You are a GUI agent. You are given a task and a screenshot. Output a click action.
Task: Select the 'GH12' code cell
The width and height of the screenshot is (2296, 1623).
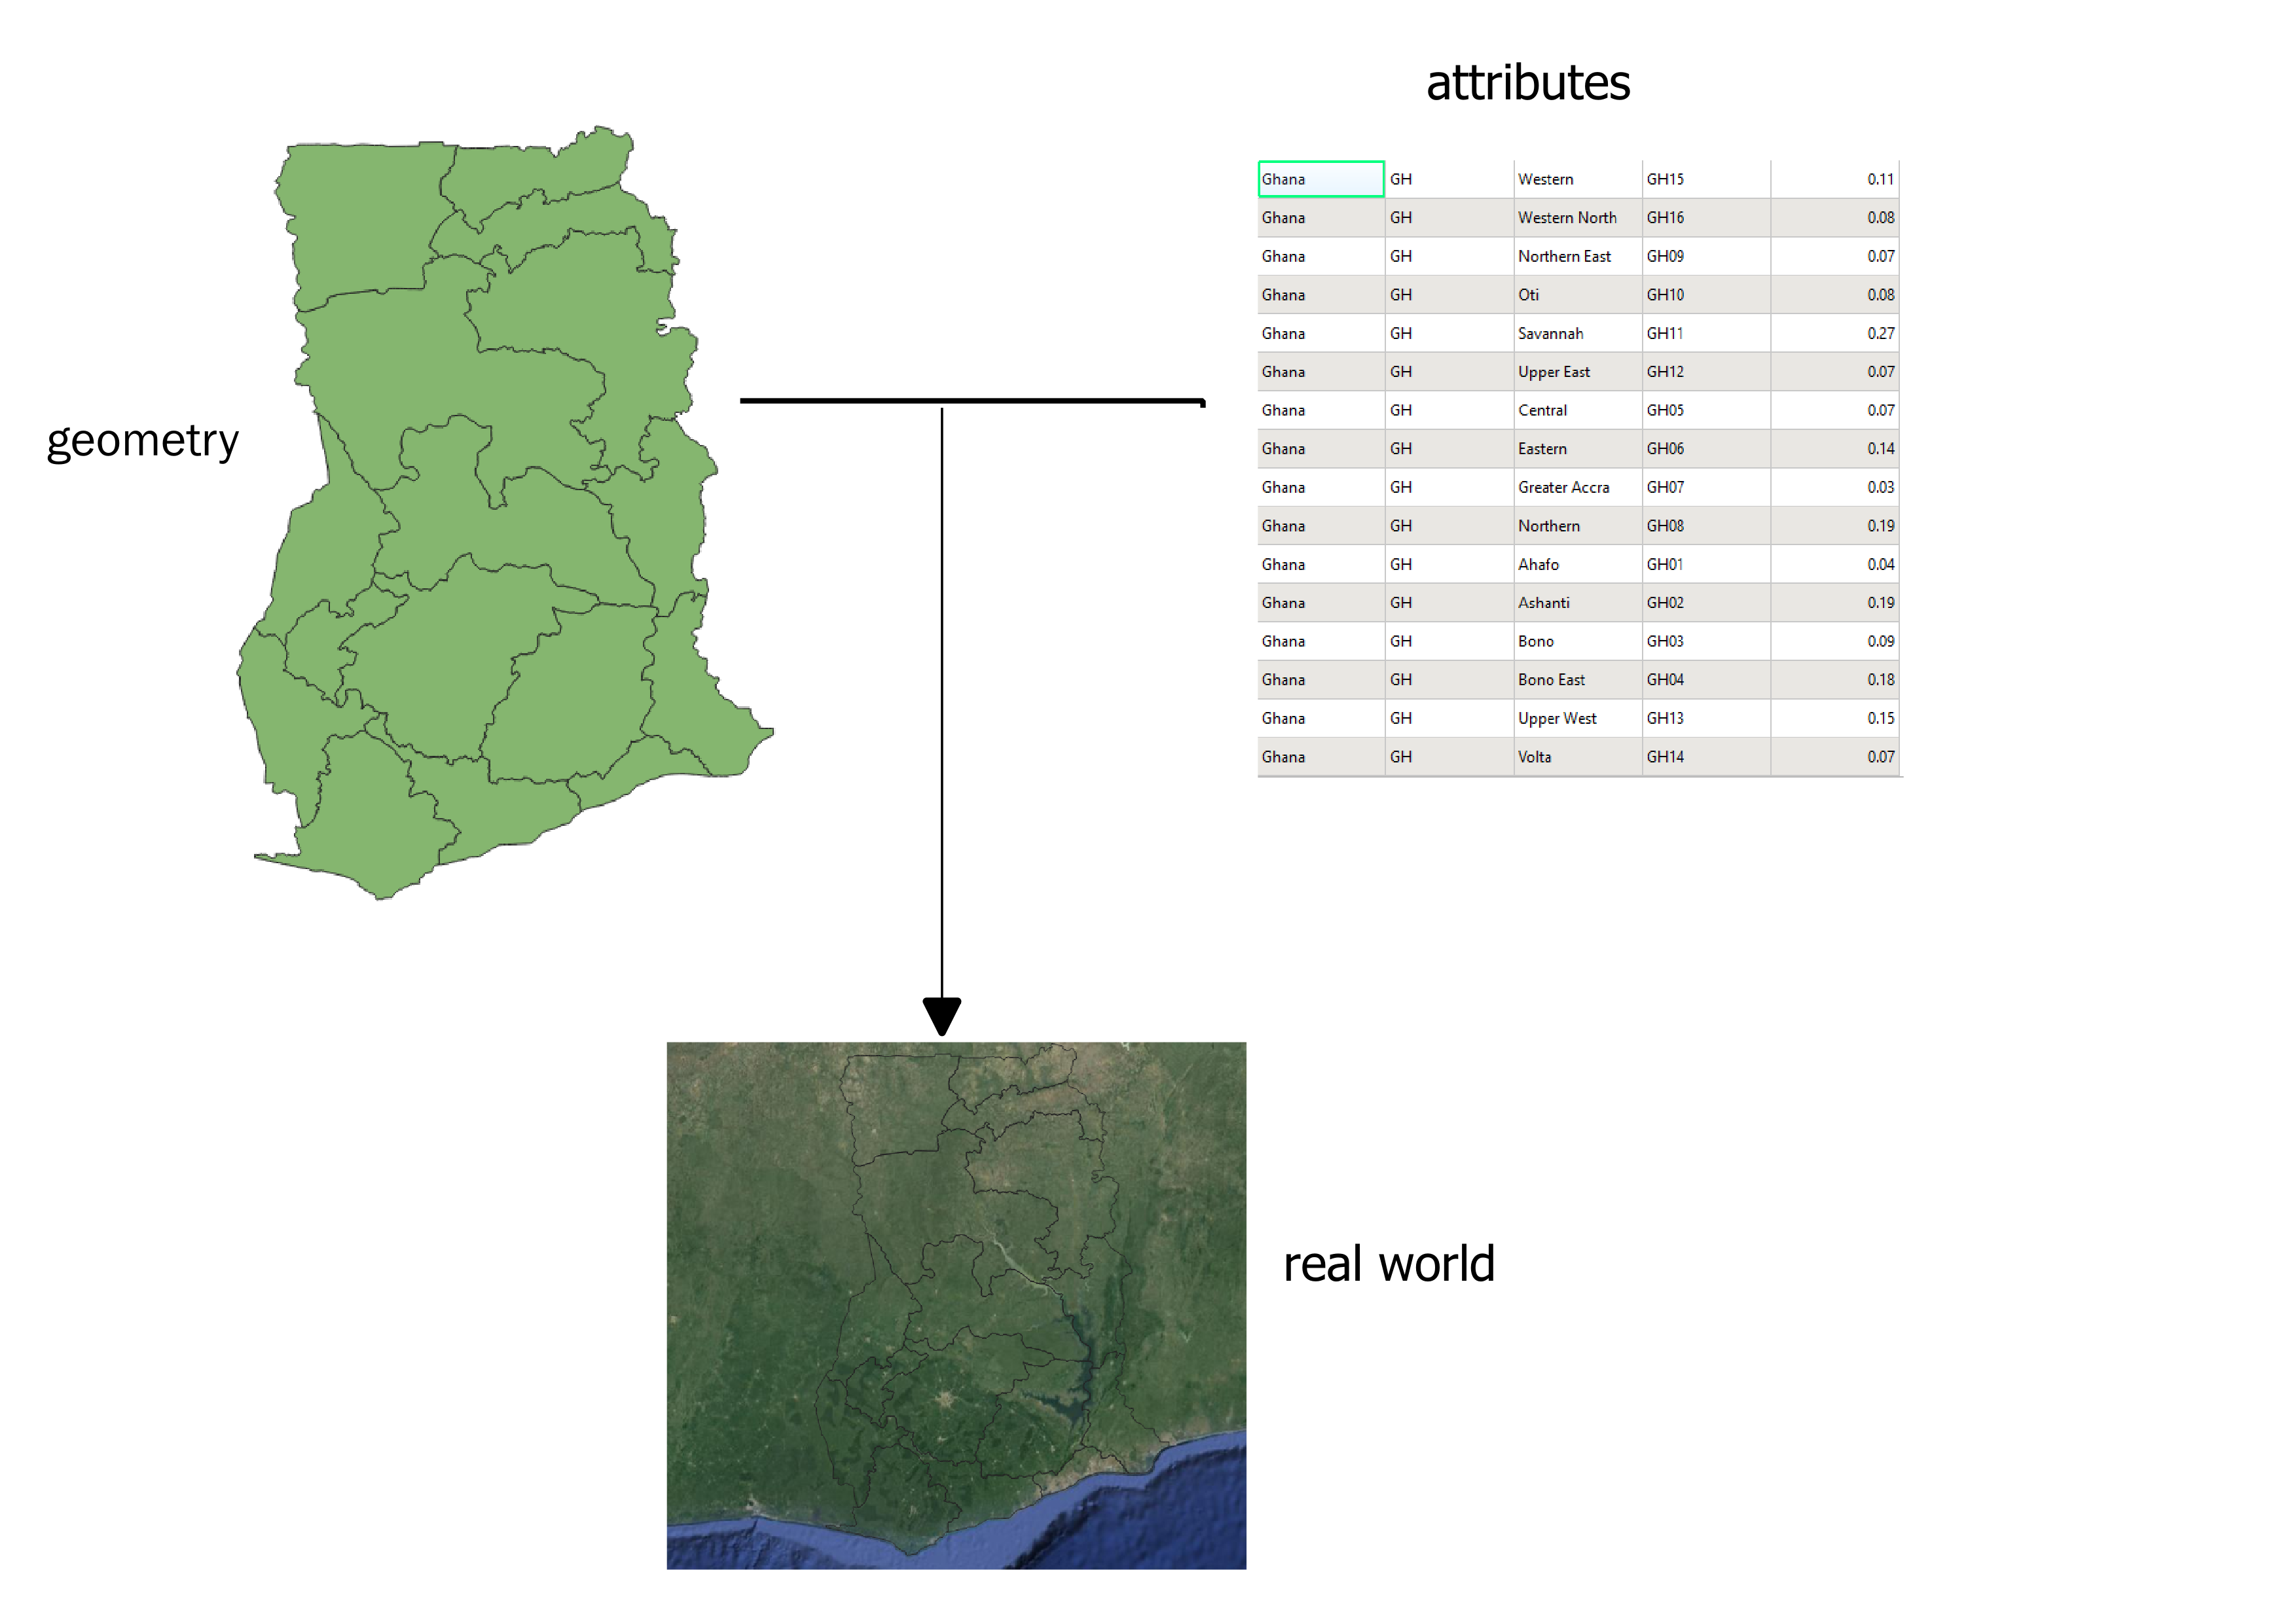tap(1706, 372)
